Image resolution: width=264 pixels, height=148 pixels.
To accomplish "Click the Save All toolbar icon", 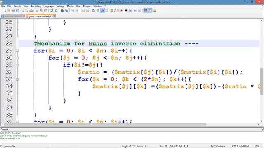I will (17, 11).
